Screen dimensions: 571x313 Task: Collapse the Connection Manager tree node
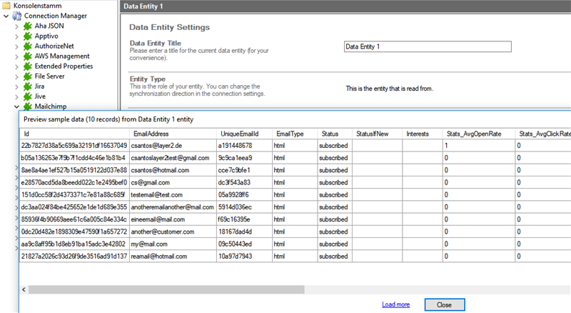[x=6, y=16]
